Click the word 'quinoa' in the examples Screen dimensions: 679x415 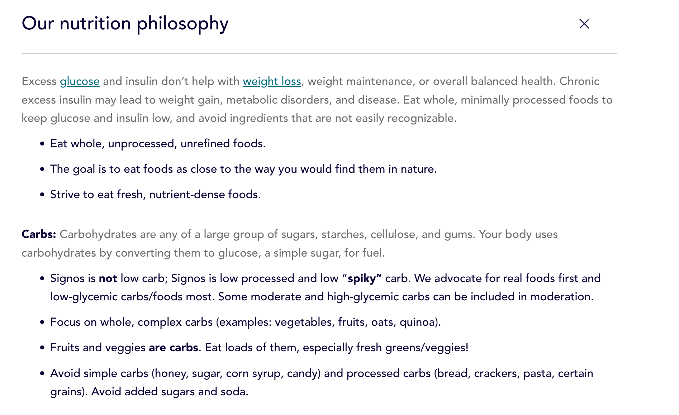click(x=417, y=322)
